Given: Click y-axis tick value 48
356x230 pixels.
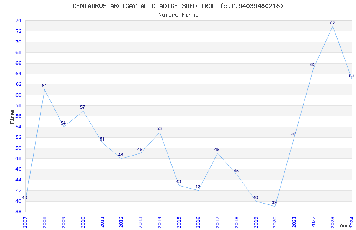Looking at the screenshot, I should click(18, 158).
